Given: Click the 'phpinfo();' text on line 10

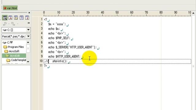Looking at the screenshot, I should [x=60, y=61].
